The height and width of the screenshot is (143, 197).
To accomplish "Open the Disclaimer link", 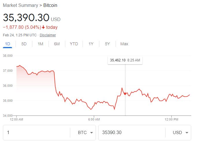I will click(x=48, y=35).
